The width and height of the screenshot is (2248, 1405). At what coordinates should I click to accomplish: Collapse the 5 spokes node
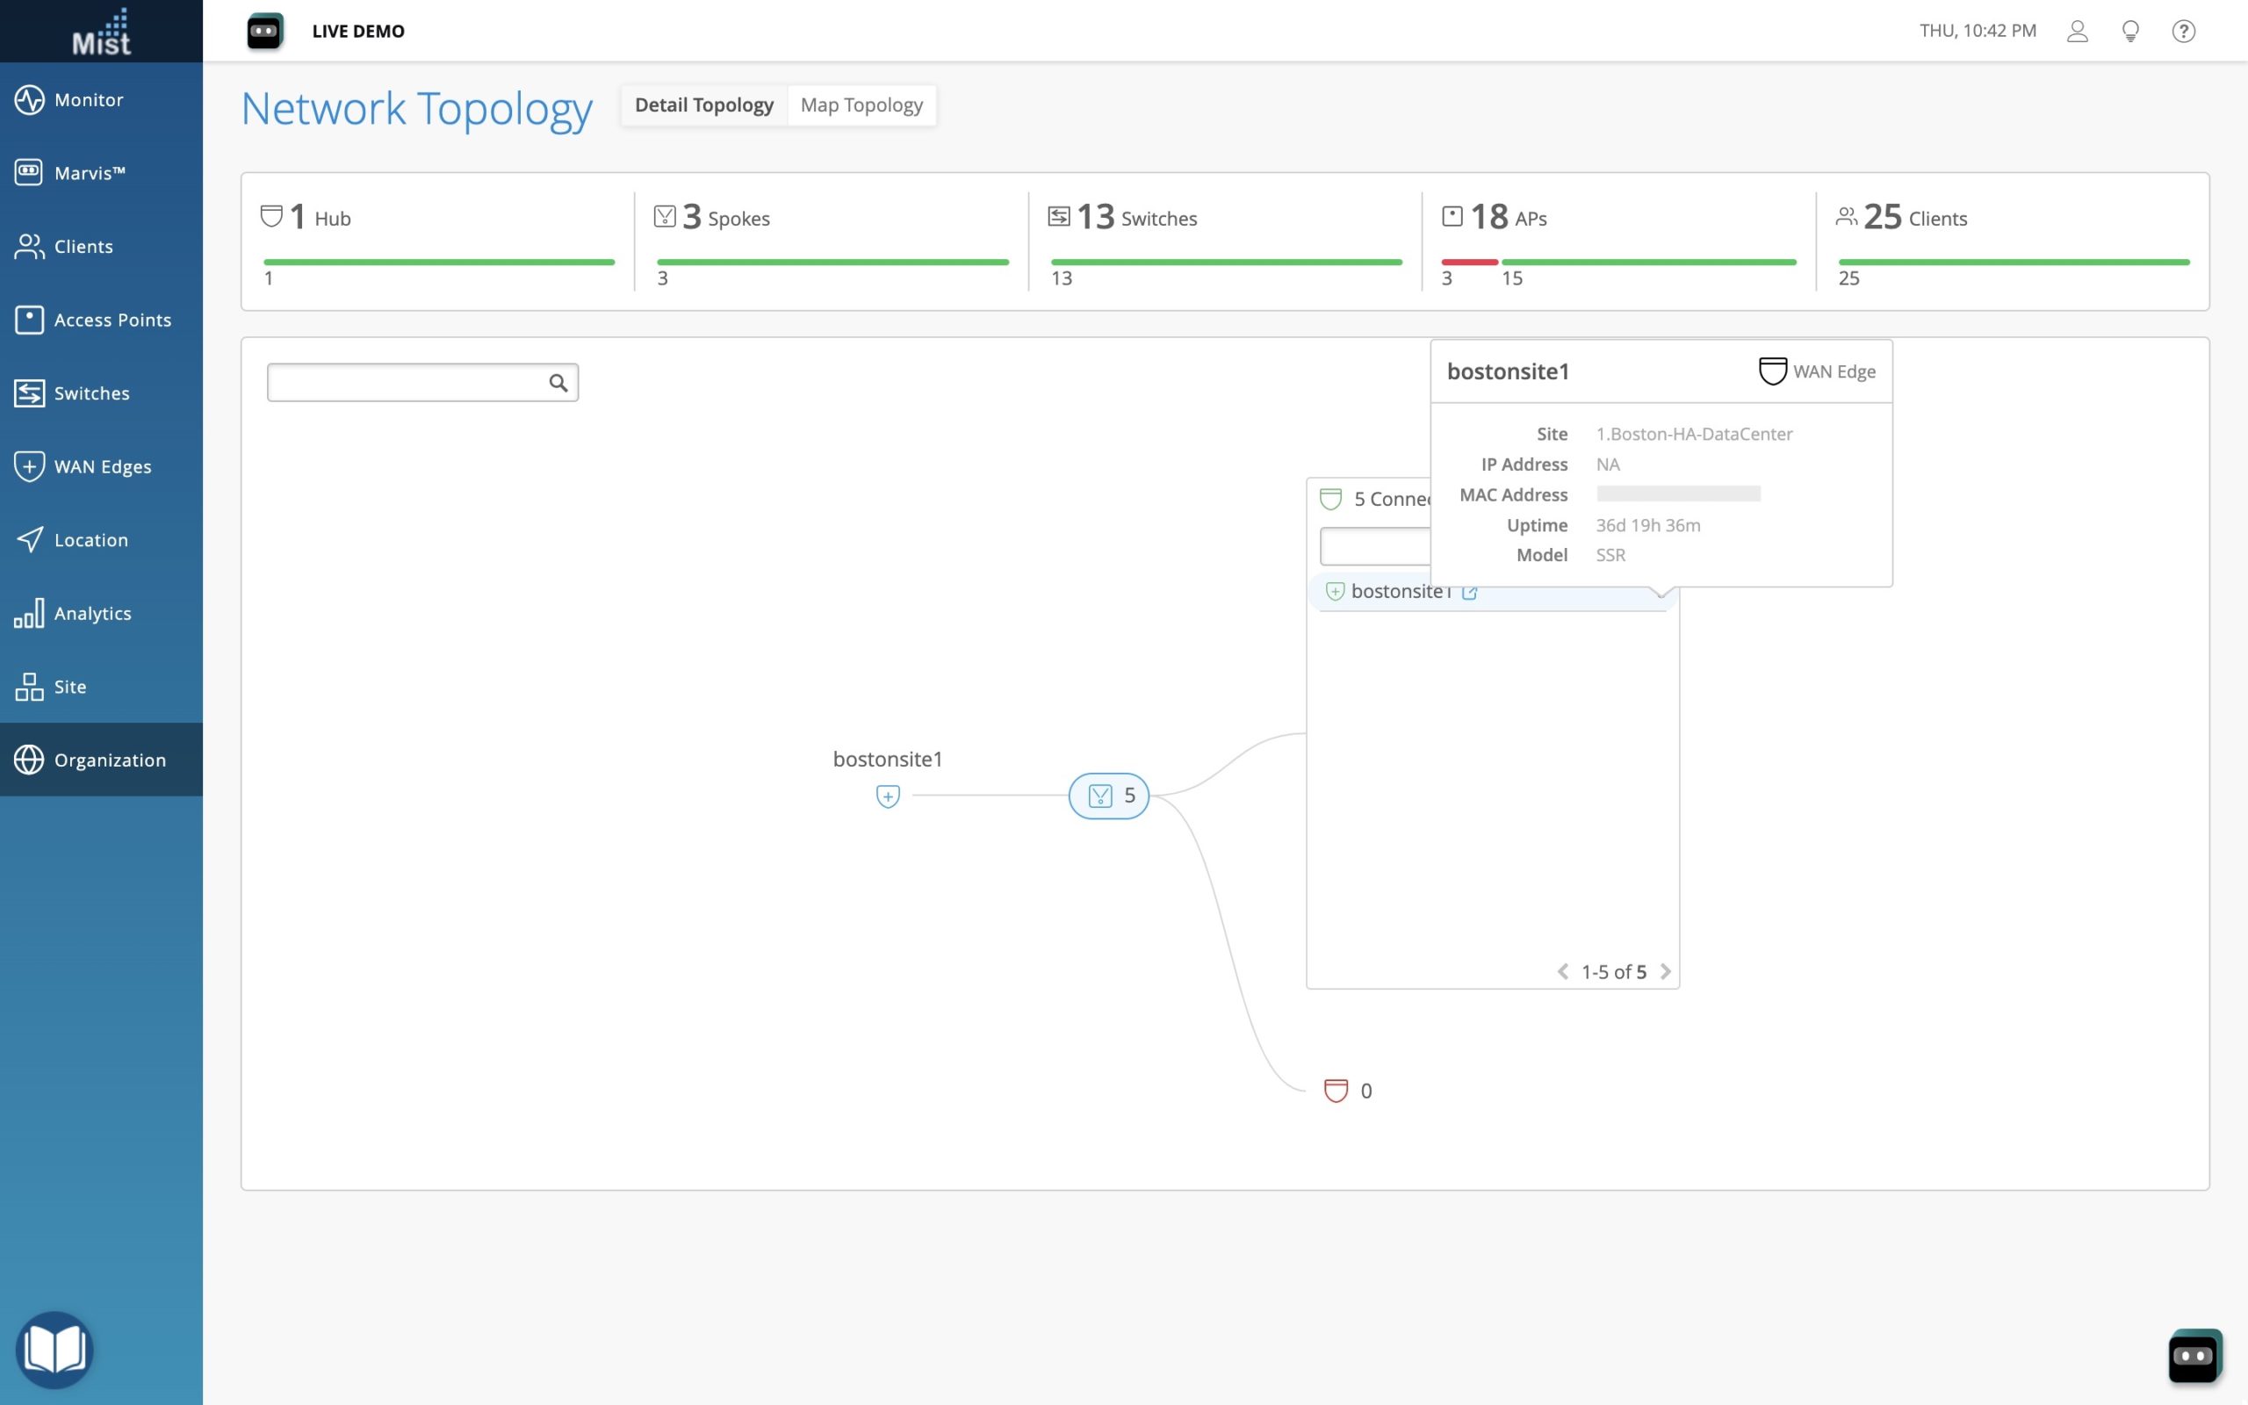pos(1108,796)
